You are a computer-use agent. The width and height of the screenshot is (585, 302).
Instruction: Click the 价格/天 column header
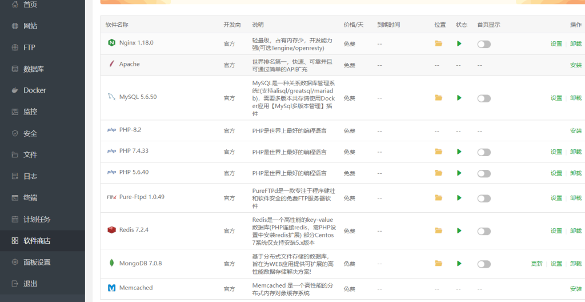pos(353,25)
